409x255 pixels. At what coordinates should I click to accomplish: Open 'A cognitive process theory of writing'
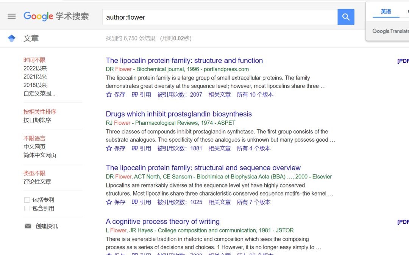pyautogui.click(x=163, y=222)
